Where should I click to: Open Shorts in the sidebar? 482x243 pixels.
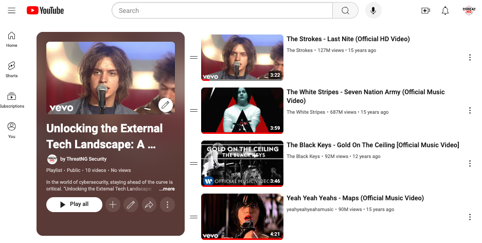pyautogui.click(x=12, y=70)
